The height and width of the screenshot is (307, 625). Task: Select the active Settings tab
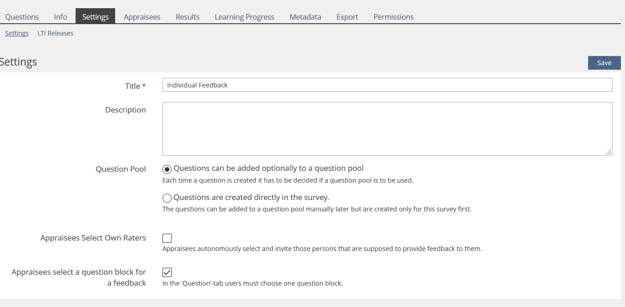[95, 17]
